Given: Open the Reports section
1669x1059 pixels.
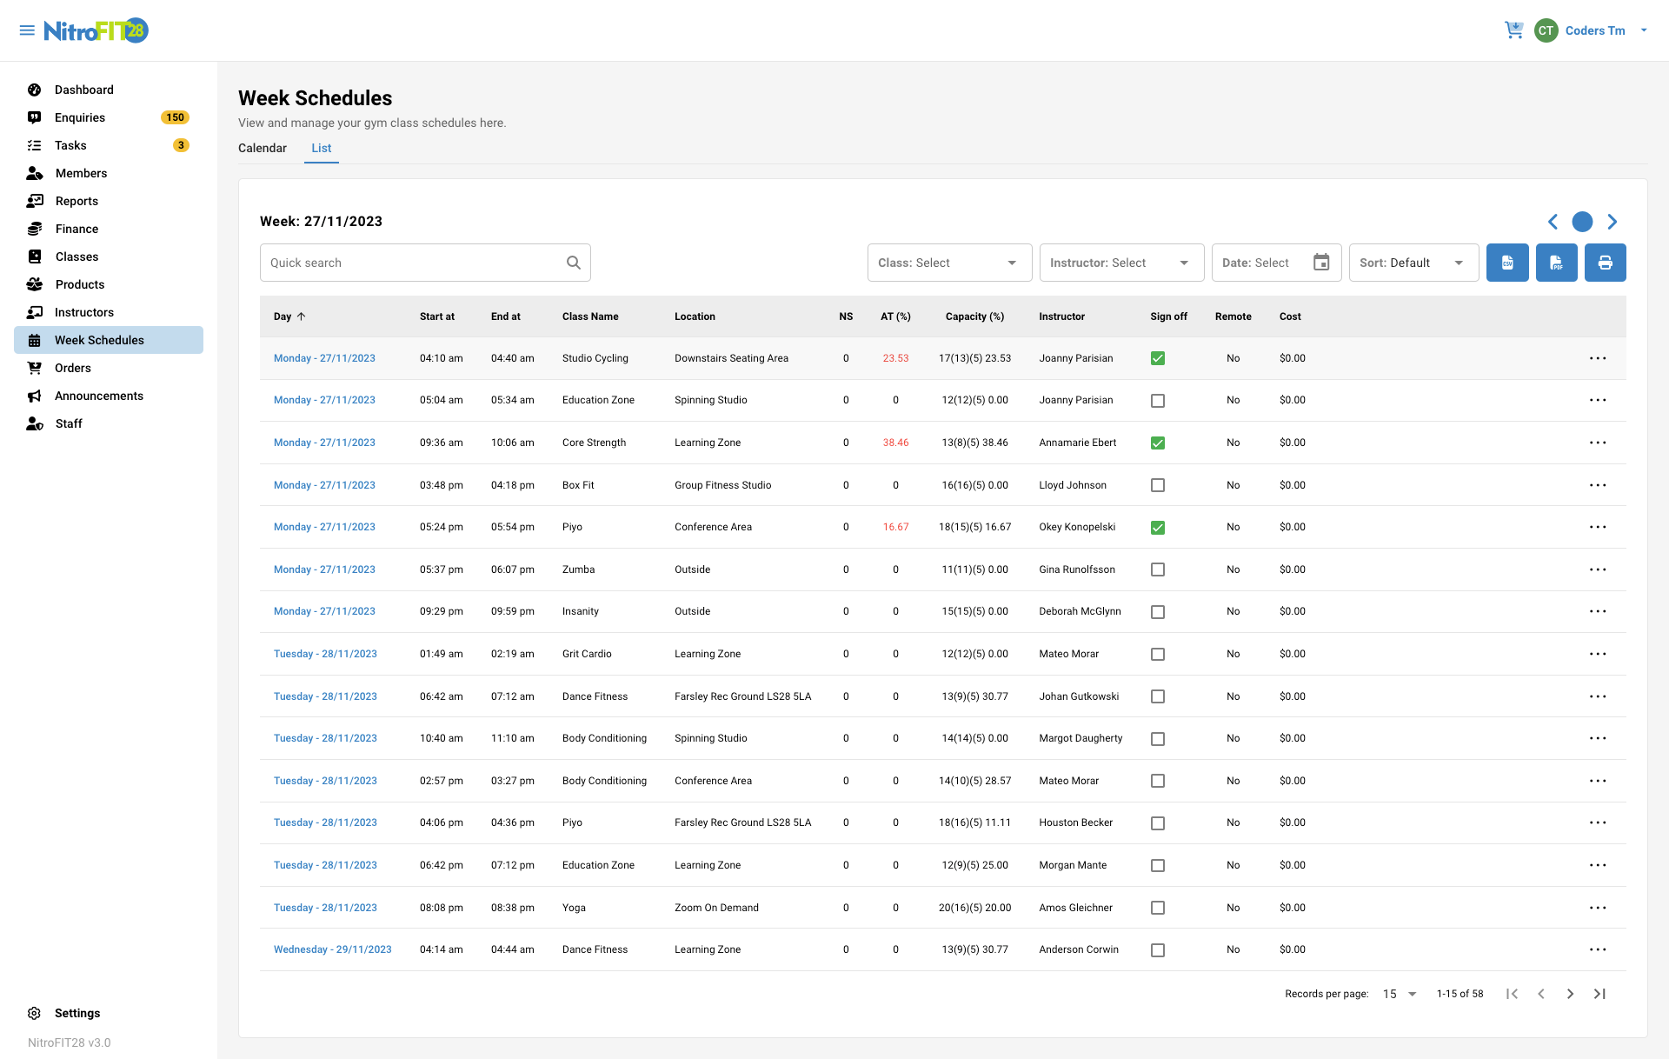Looking at the screenshot, I should [x=76, y=201].
